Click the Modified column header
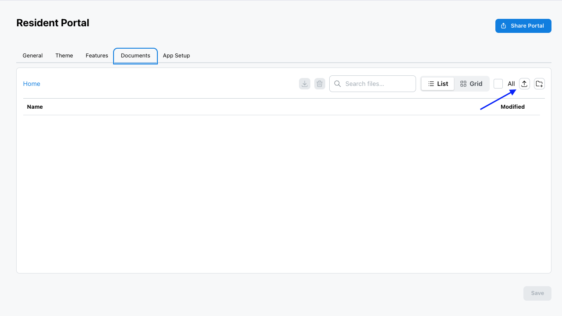The width and height of the screenshot is (562, 316). click(x=513, y=107)
